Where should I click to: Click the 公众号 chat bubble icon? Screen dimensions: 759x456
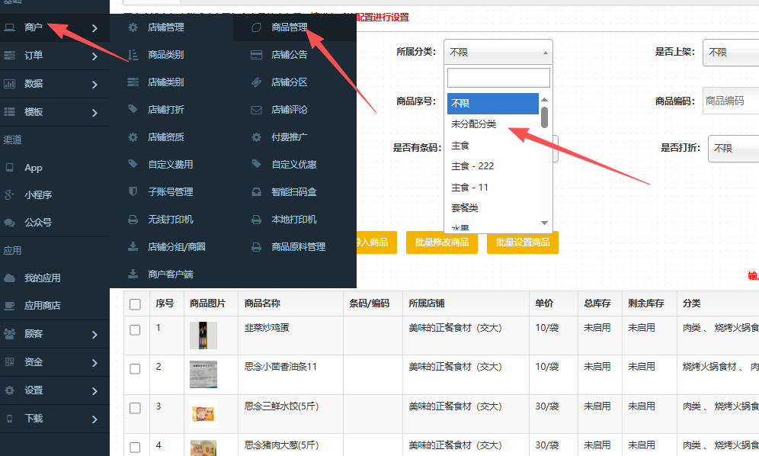coord(10,223)
